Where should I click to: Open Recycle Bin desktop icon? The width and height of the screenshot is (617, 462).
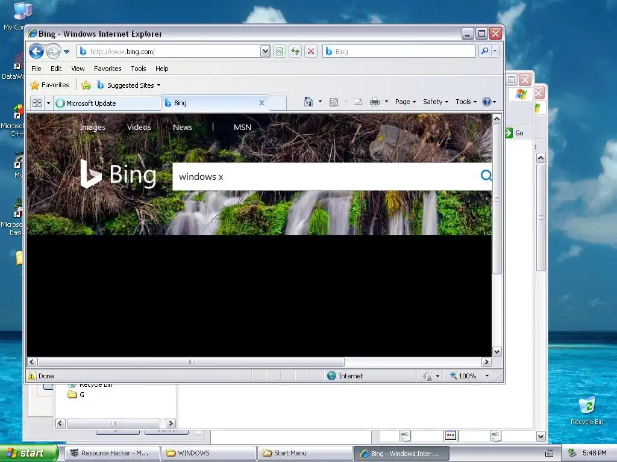click(587, 410)
